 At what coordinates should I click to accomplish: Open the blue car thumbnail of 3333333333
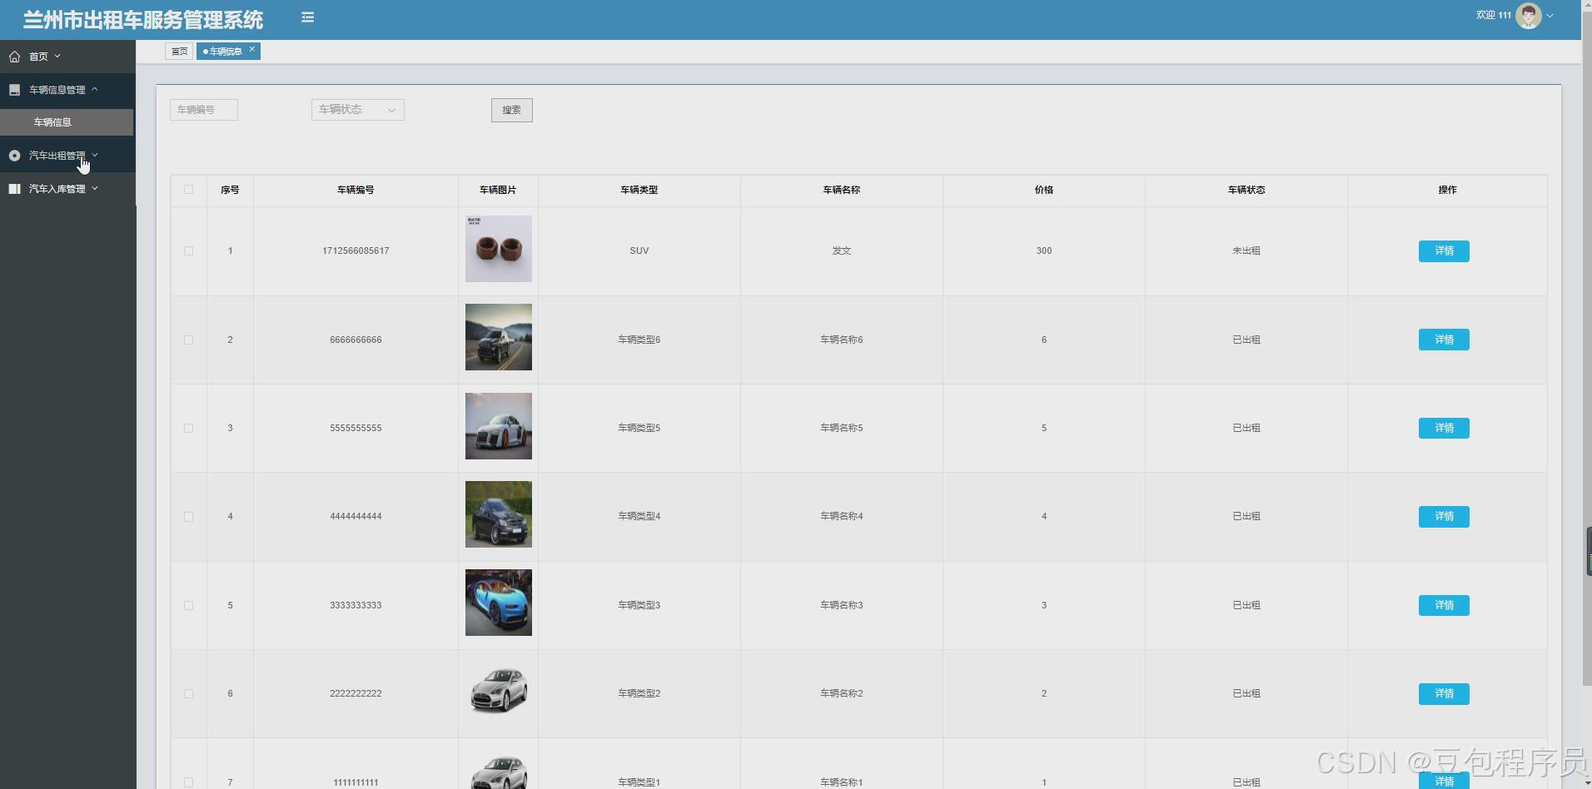(x=499, y=603)
